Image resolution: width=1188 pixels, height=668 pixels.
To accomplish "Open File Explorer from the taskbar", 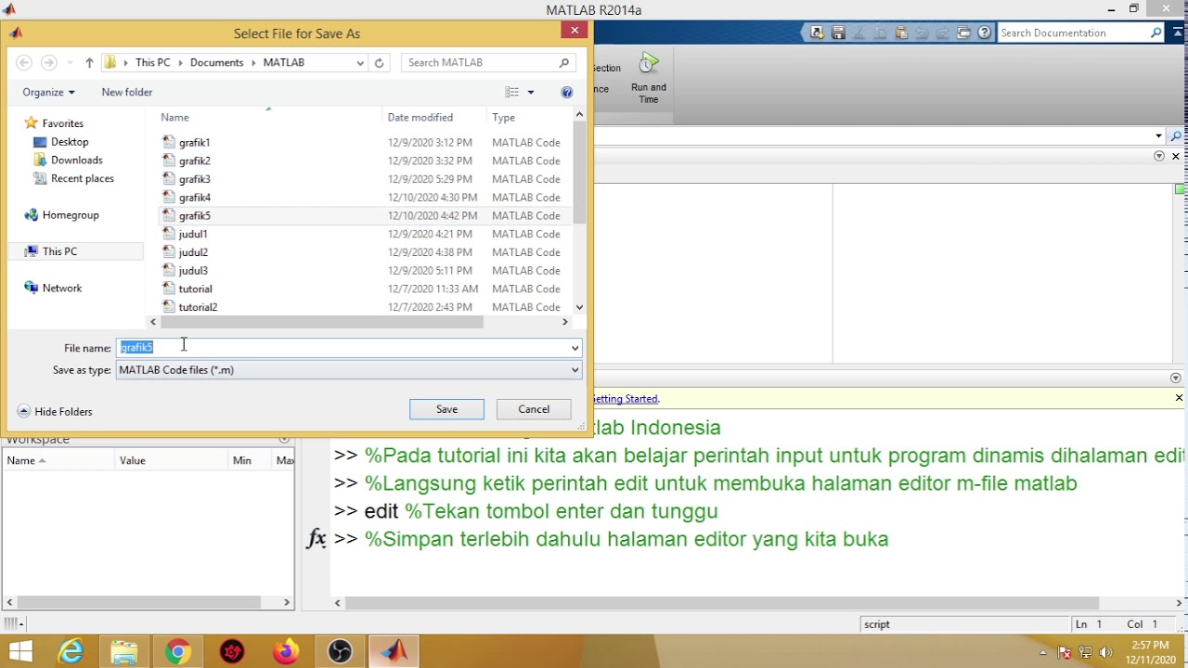I will coord(123,652).
